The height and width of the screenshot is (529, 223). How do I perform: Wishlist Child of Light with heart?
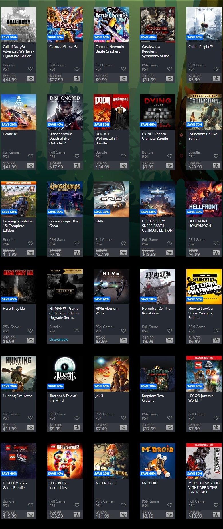[x=216, y=69]
